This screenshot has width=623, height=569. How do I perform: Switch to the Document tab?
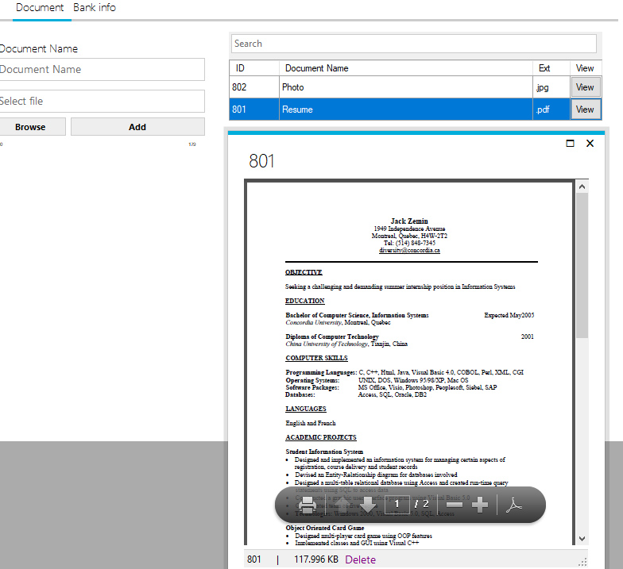point(40,8)
